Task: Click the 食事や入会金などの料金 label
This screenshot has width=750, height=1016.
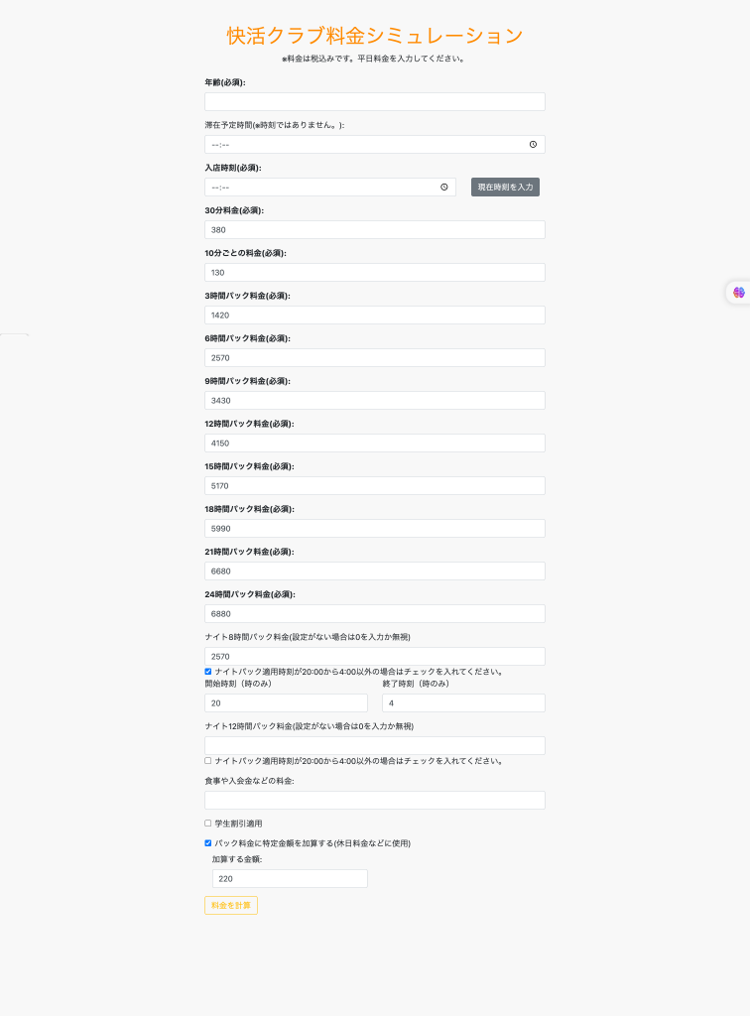Action: (x=249, y=781)
